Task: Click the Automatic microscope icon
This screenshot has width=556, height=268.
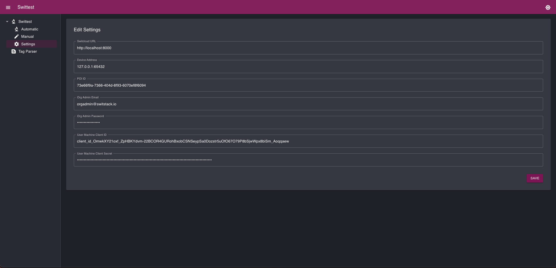Action: pyautogui.click(x=16, y=29)
